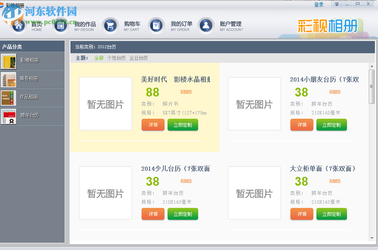This screenshot has height=250, width=378.
Task: Select the 全部 filter option
Action: click(98, 57)
